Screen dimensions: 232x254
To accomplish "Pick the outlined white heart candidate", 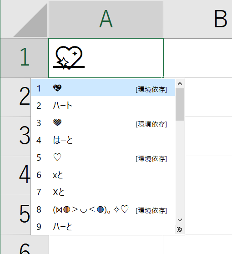I will (103, 157).
